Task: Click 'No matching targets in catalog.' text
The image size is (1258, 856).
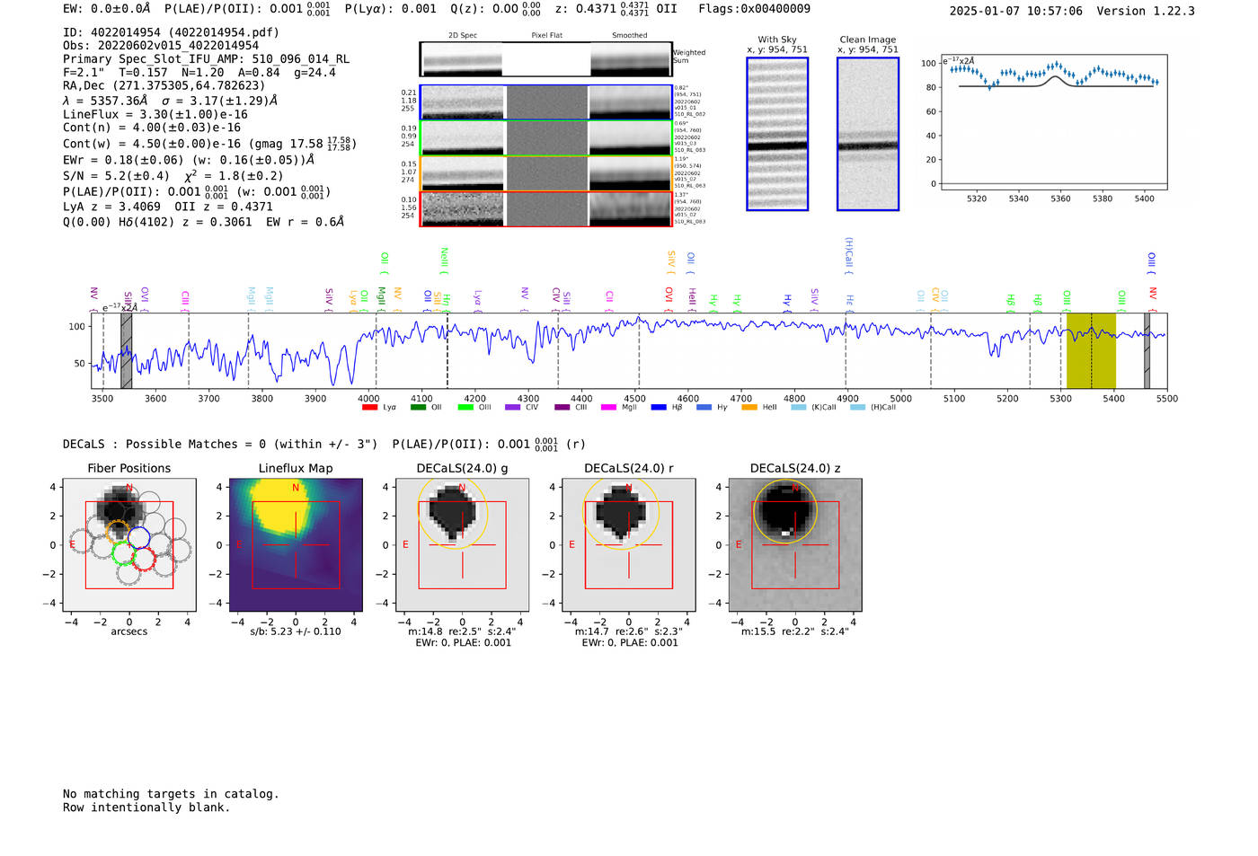Action: coord(171,794)
